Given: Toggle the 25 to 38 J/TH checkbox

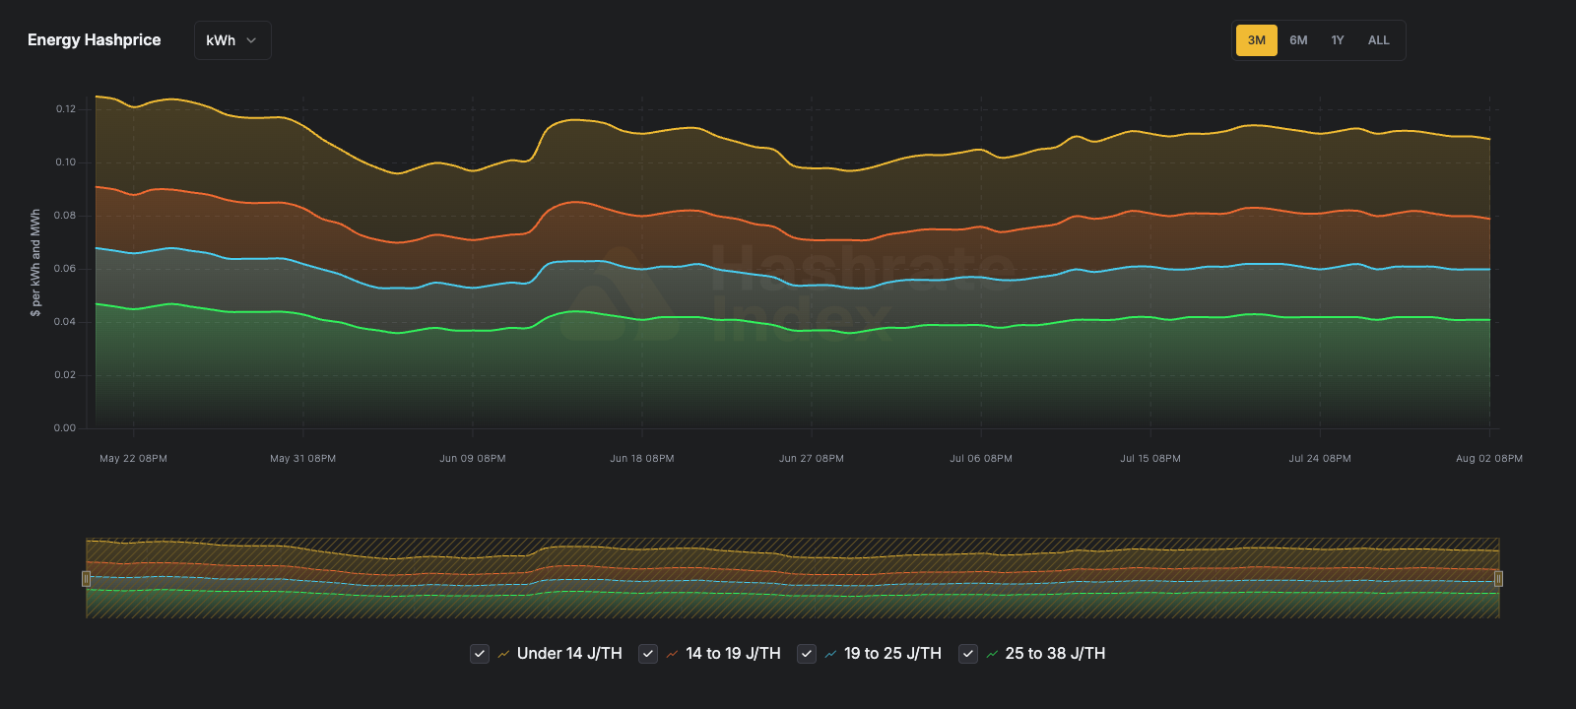Looking at the screenshot, I should click(x=968, y=654).
